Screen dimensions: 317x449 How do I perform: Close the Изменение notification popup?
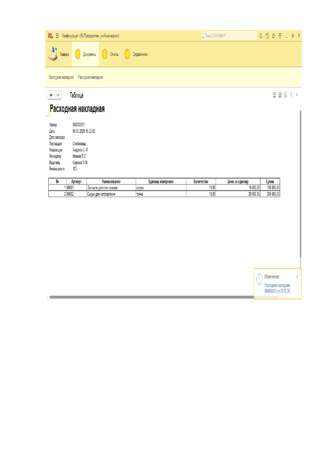pos(297,276)
